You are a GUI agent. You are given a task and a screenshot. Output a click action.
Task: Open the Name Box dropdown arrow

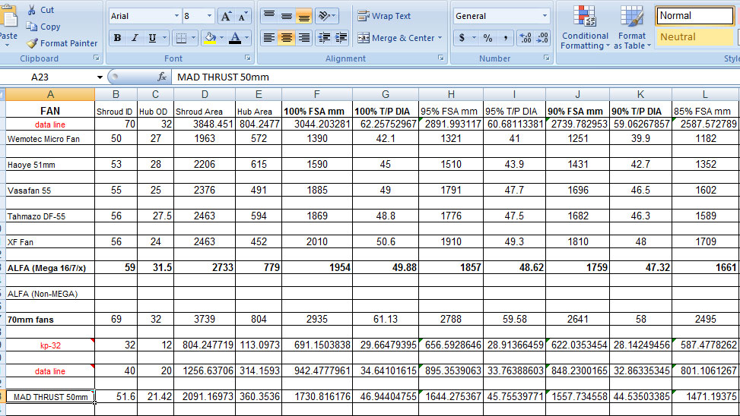[100, 77]
